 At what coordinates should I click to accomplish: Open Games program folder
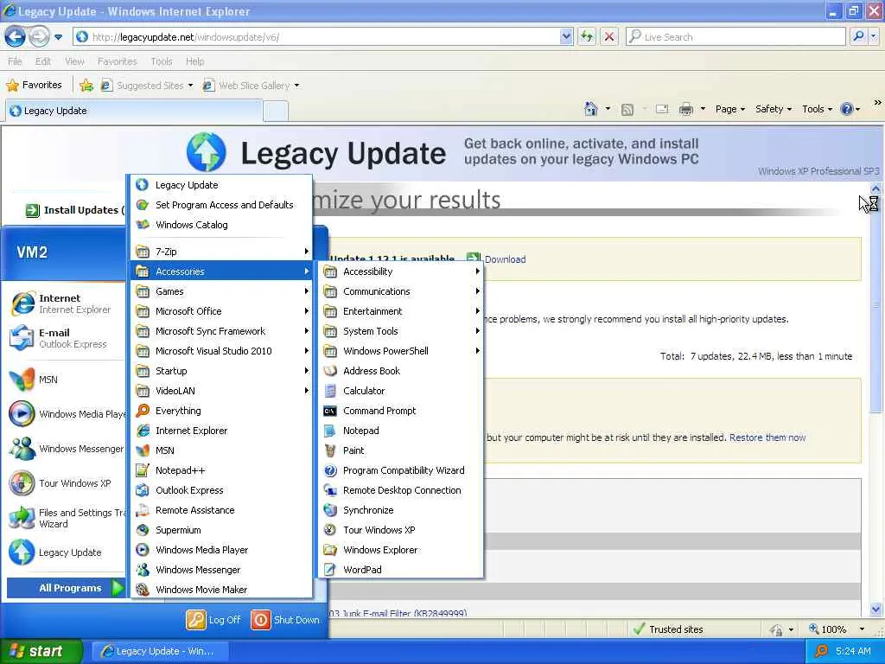tap(221, 291)
